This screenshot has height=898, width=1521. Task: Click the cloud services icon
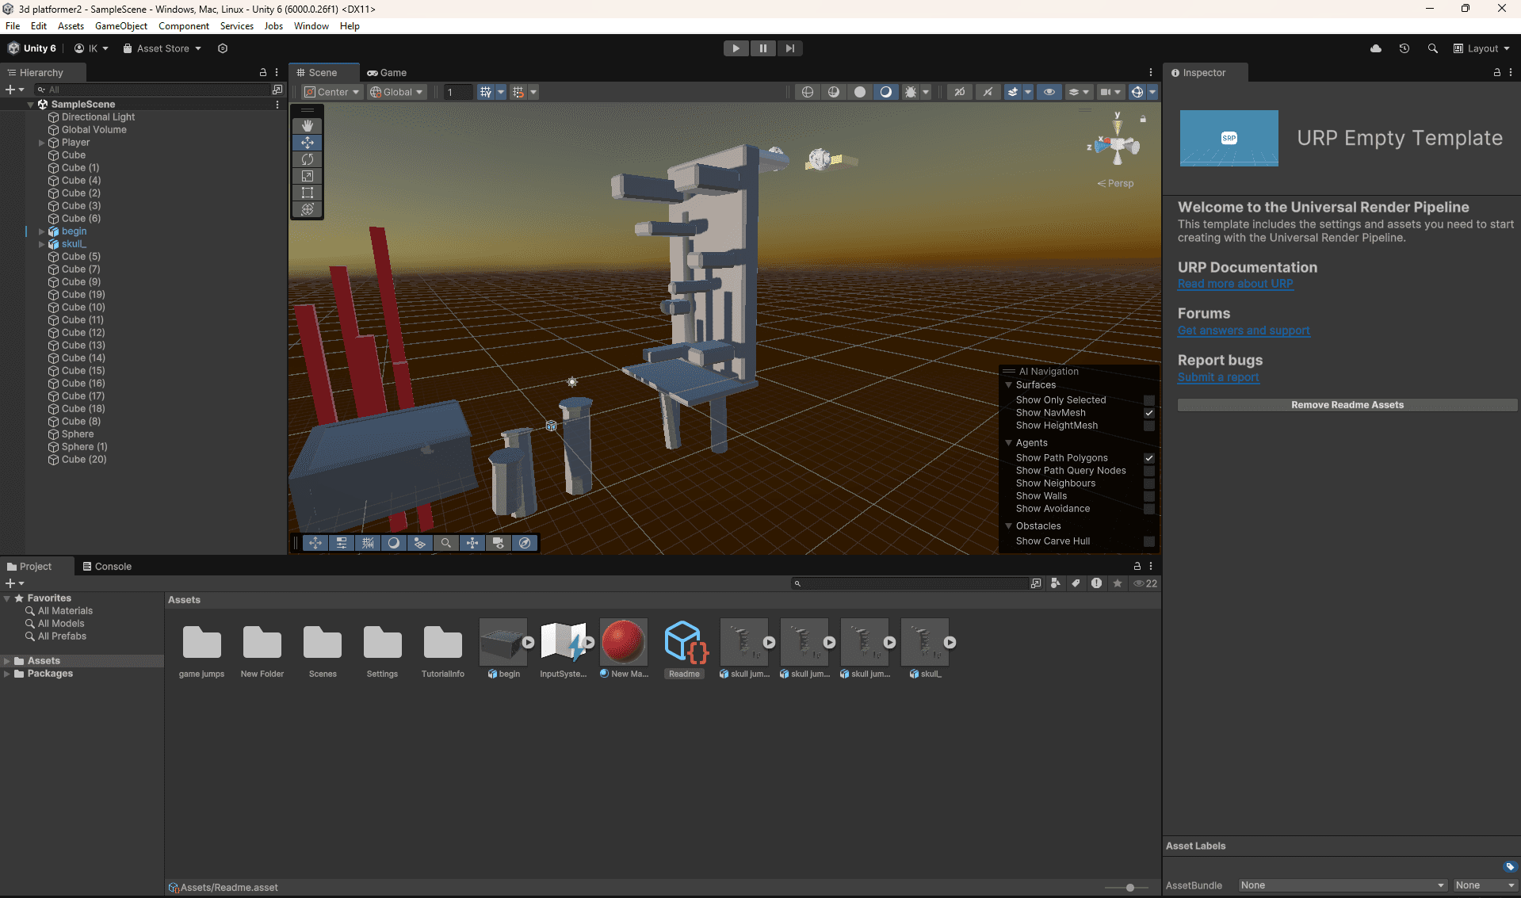(x=1375, y=48)
